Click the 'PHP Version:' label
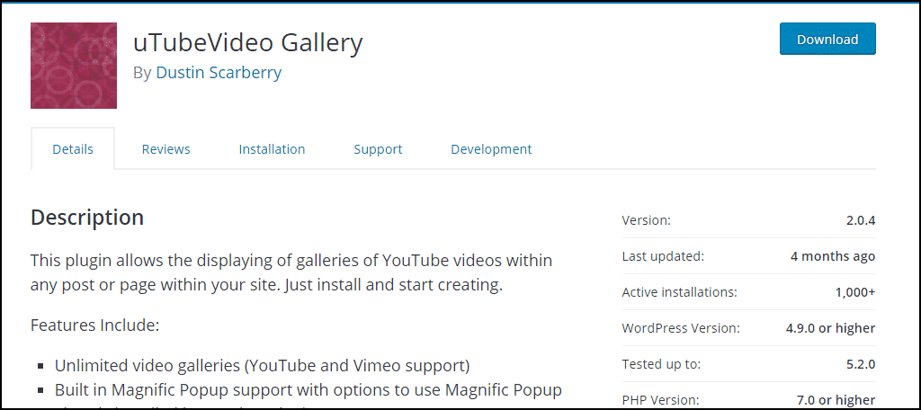The image size is (921, 410). (x=661, y=400)
